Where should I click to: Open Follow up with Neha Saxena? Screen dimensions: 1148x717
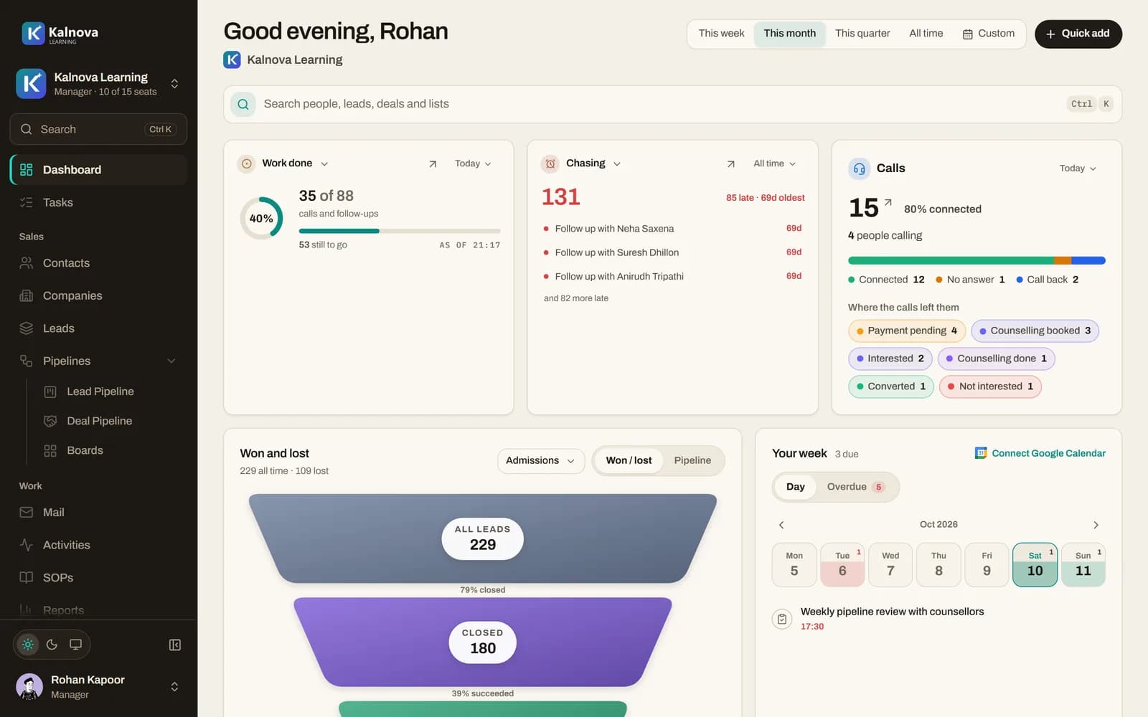tap(672, 229)
